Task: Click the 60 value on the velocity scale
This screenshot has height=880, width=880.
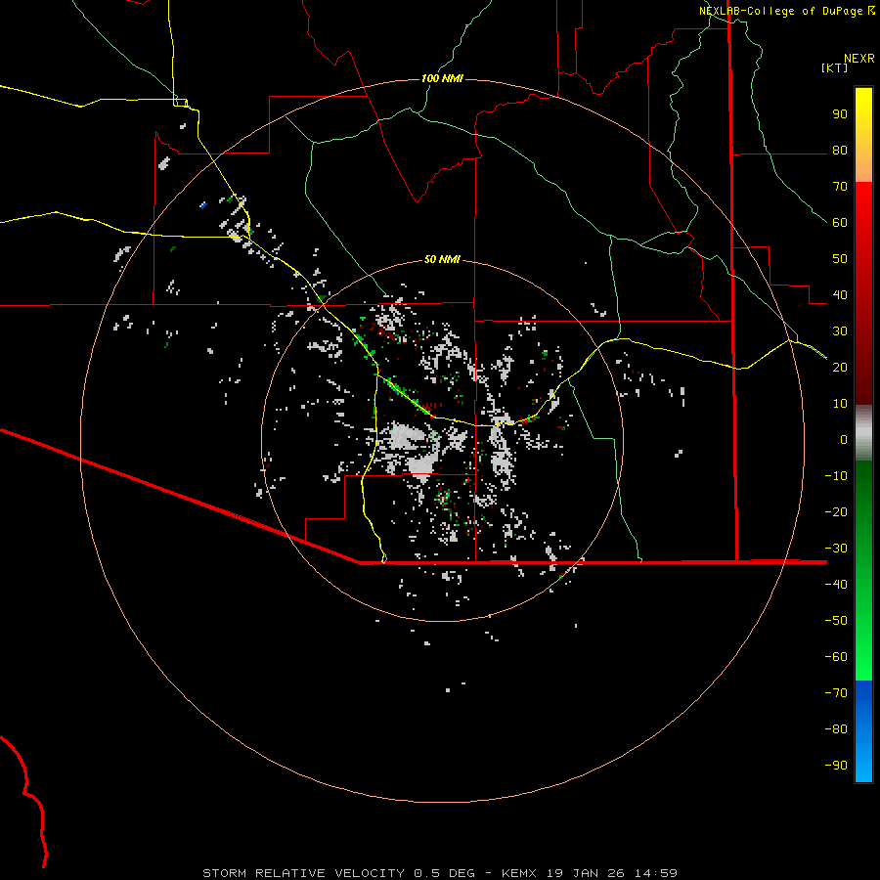Action: (840, 223)
